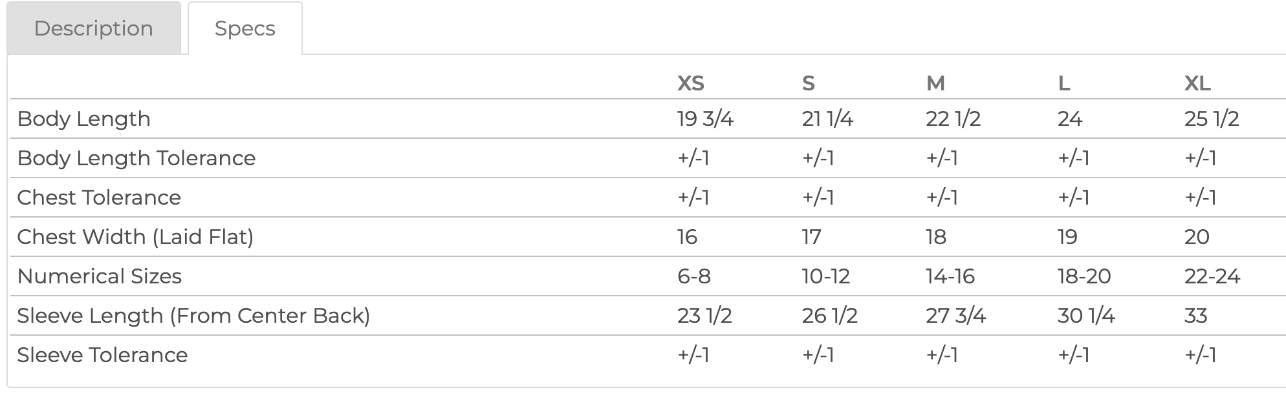Select the 6-8 numerical size cell
Image resolution: width=1286 pixels, height=397 pixels.
(x=694, y=276)
